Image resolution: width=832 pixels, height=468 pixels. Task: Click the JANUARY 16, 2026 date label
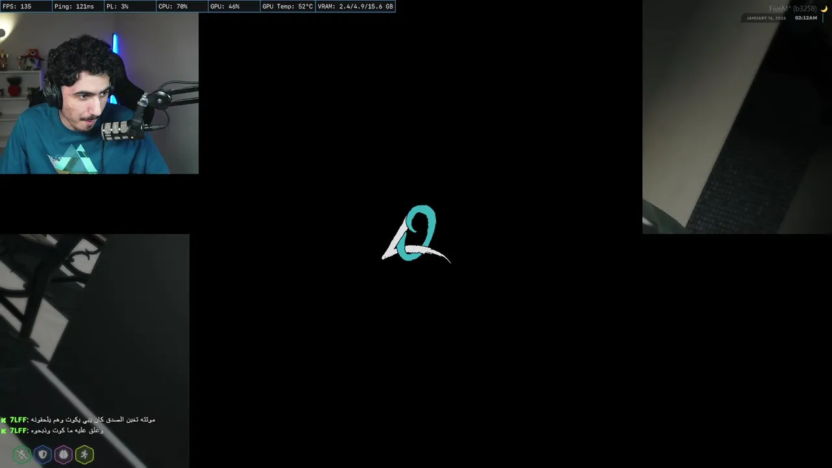point(766,18)
